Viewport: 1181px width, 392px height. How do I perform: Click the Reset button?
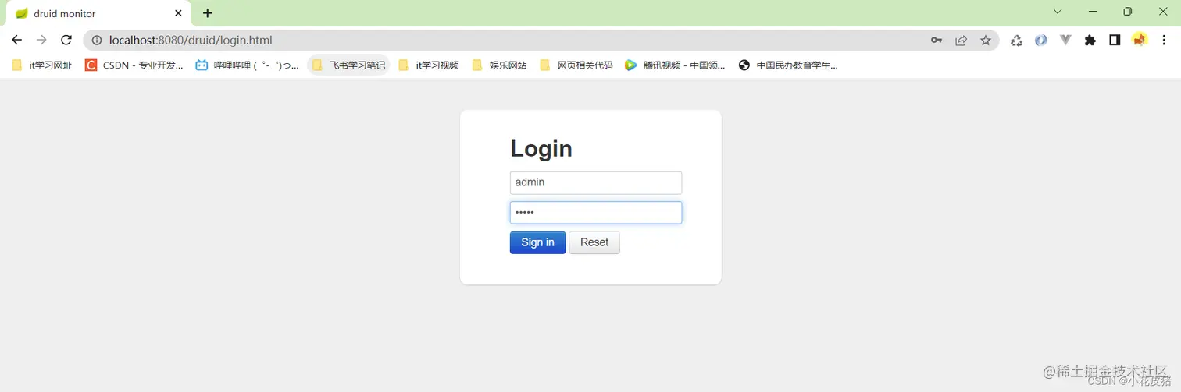(594, 242)
